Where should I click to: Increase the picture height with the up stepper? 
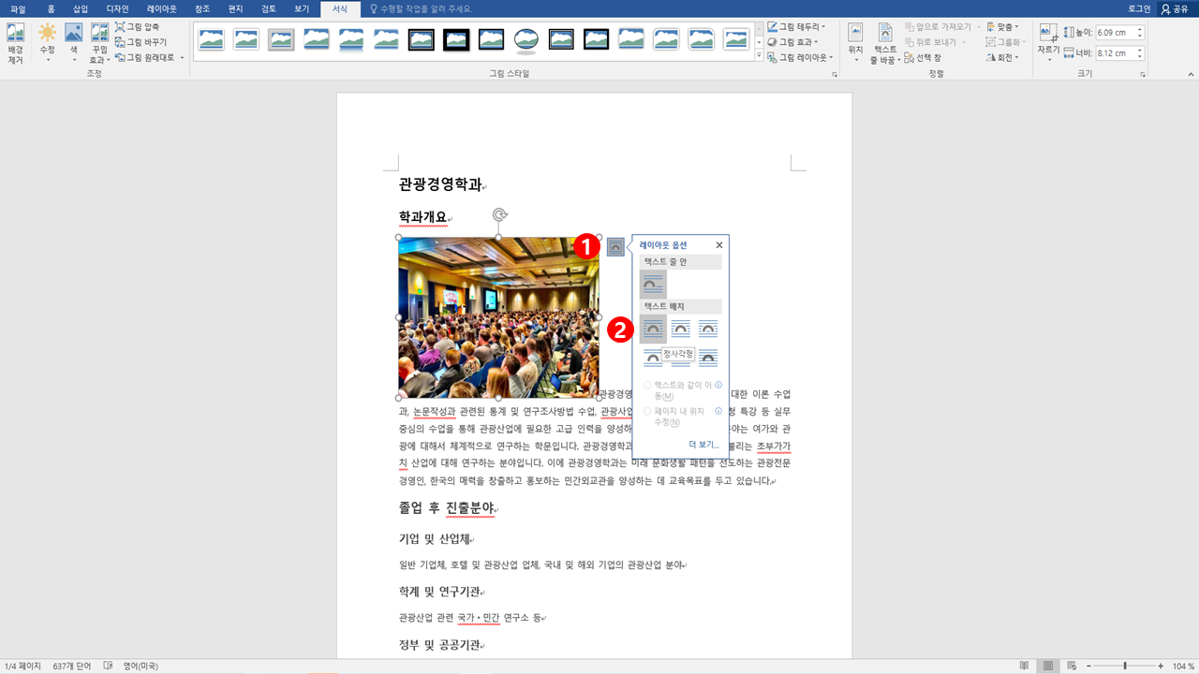1140,29
